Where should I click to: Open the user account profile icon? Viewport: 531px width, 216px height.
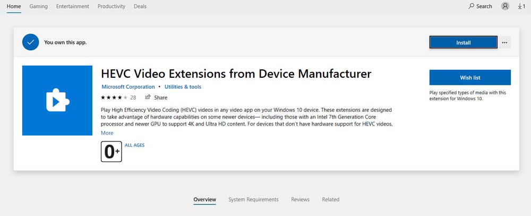click(x=505, y=6)
